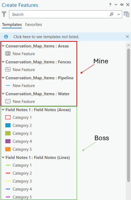
Task: Click the Field Notes (Lines) heading
Action: coord(38,158)
